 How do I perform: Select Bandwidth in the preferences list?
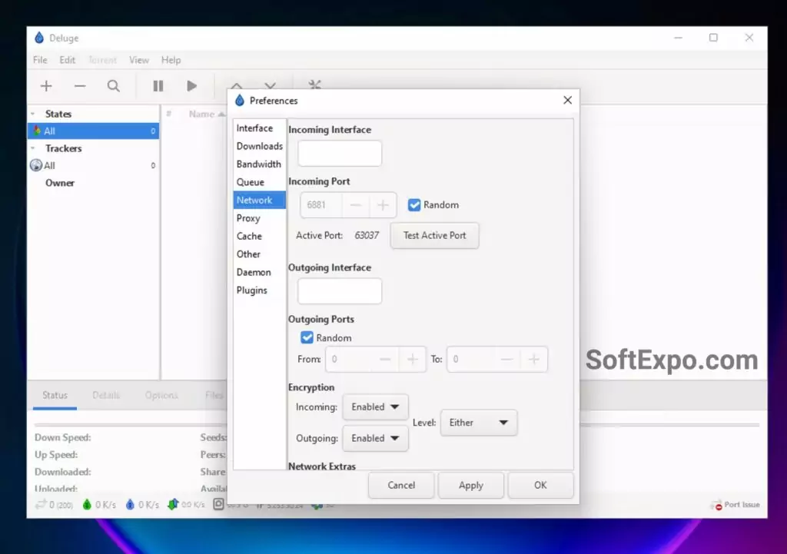pyautogui.click(x=259, y=164)
